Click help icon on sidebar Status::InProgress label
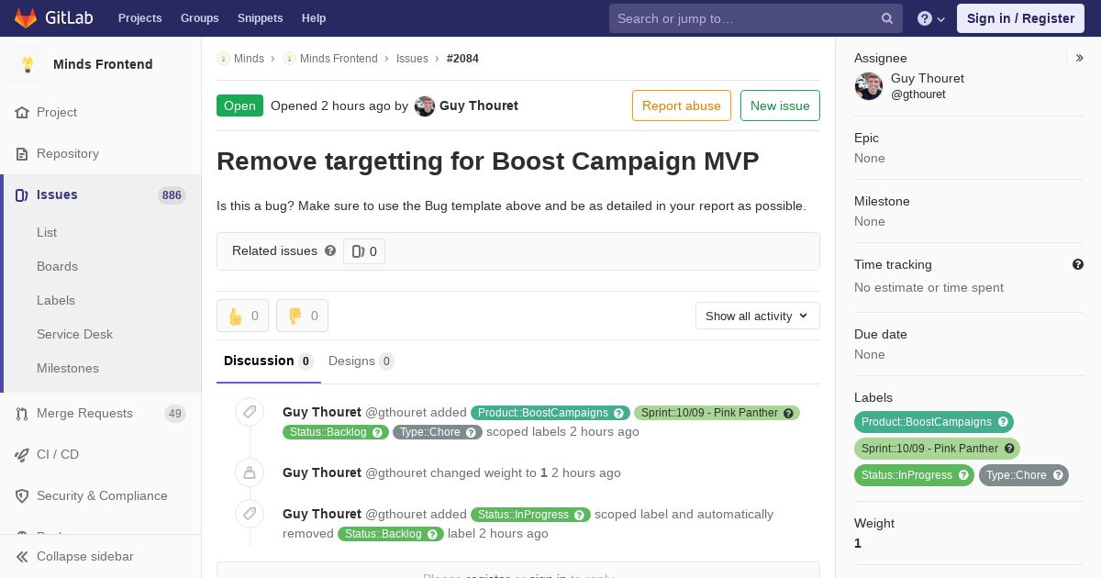The height and width of the screenshot is (578, 1101). tap(963, 475)
